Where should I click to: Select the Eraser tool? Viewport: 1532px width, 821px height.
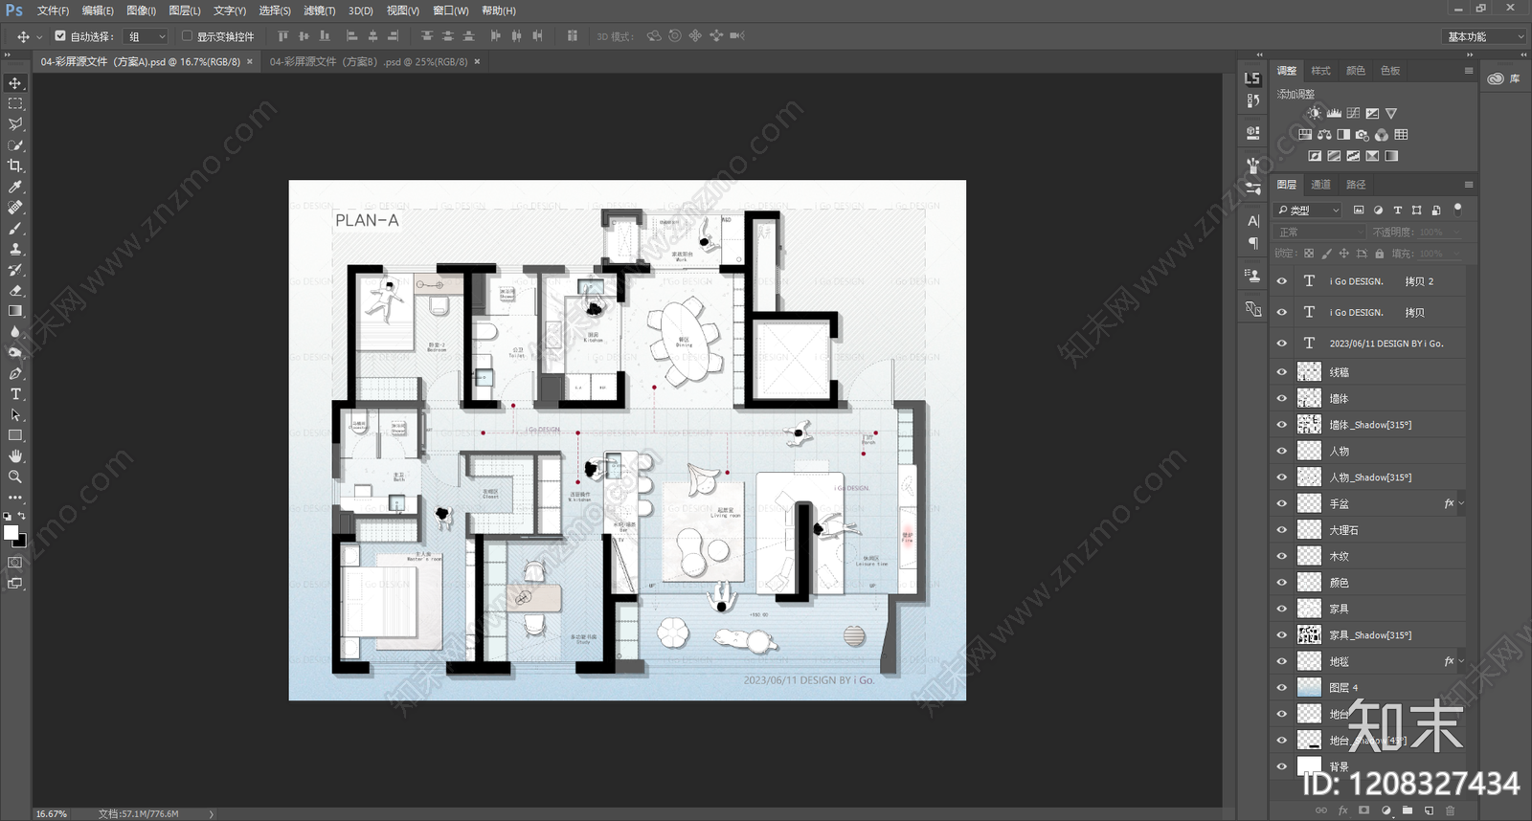15,290
